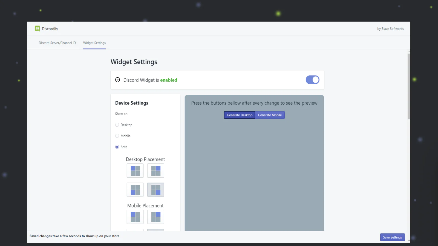
Task: Click the scrollbar down arrow
Action: tap(409, 241)
